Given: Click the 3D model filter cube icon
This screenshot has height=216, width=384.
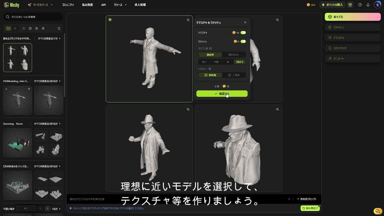Looking at the screenshot, I should click(30, 28).
